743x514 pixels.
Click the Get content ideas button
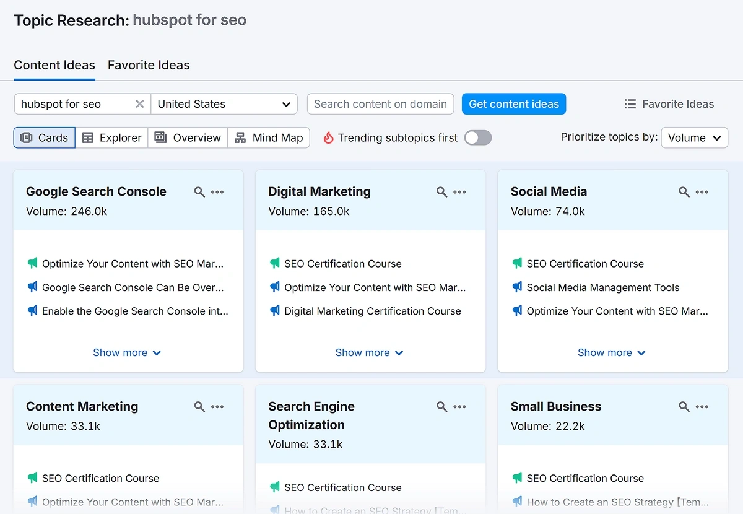[x=514, y=104]
